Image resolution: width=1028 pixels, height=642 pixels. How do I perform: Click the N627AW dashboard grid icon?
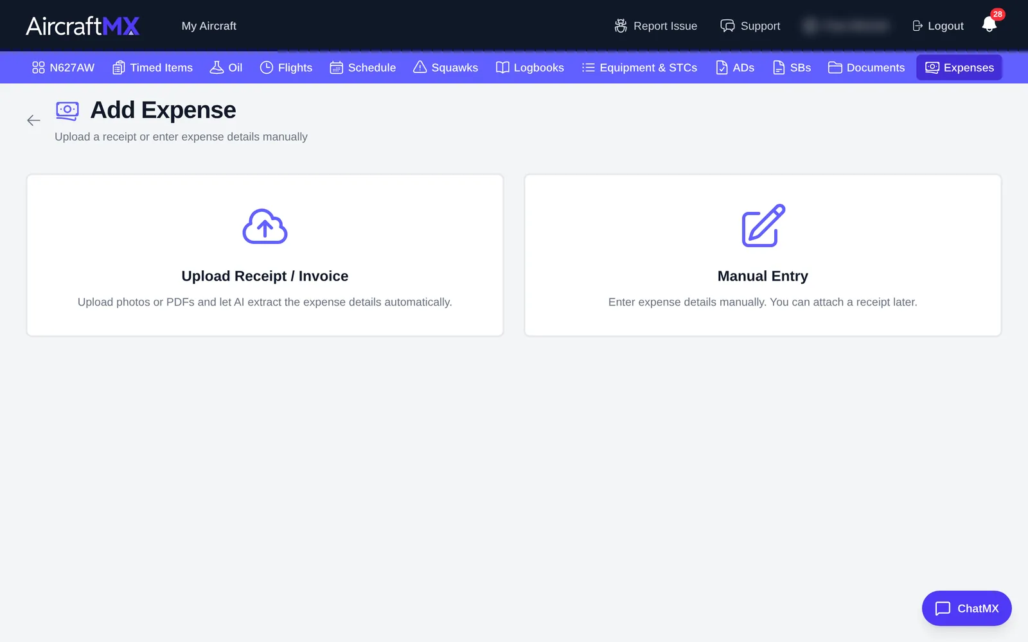pos(39,67)
